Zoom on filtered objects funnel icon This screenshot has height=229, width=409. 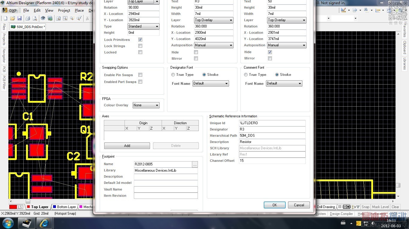[x=80, y=18]
